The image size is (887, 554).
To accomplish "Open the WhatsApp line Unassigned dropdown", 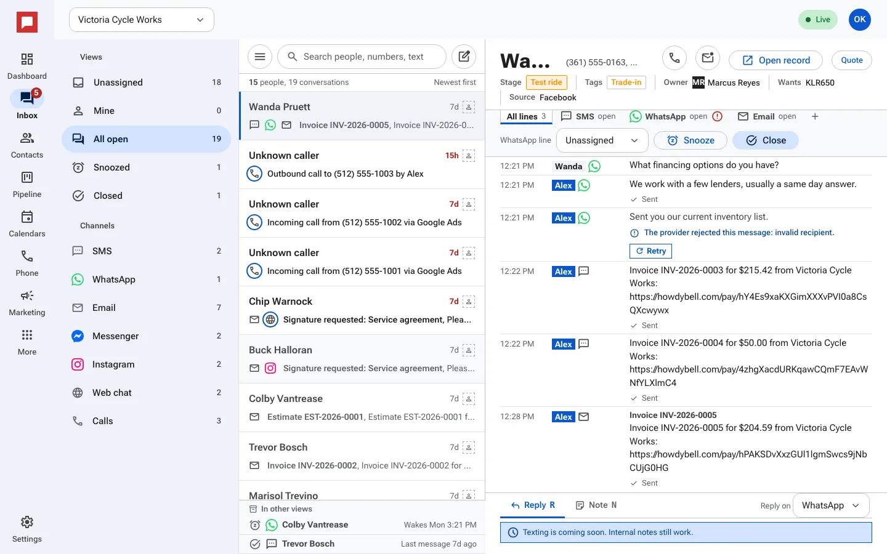I will tap(602, 140).
